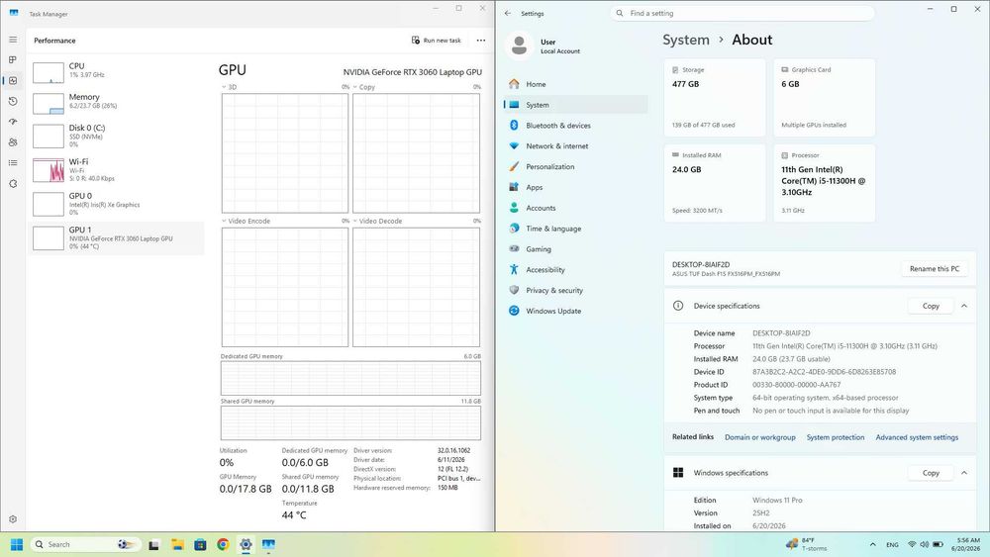Viewport: 990px width, 557px height.
Task: Select Wi-Fi performance entry
Action: [x=116, y=170]
